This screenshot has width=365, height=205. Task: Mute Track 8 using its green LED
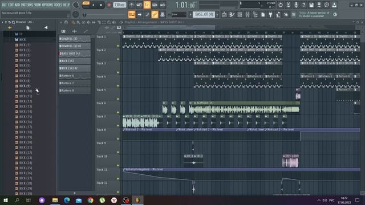[x=118, y=139]
